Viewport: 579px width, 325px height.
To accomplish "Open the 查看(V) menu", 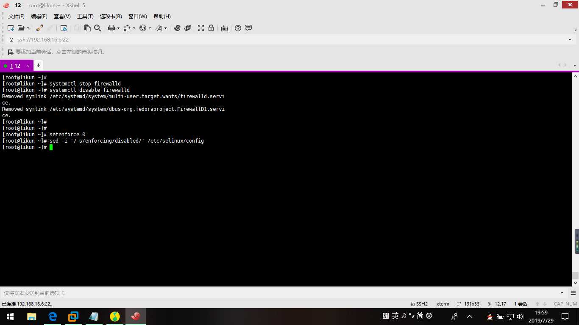I will [62, 16].
